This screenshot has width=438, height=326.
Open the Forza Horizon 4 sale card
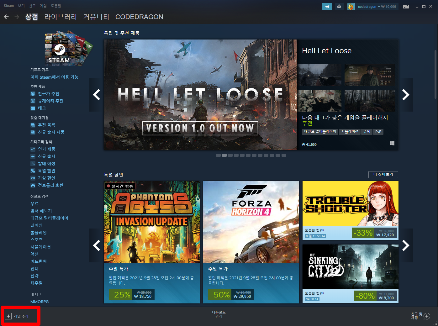(x=251, y=242)
